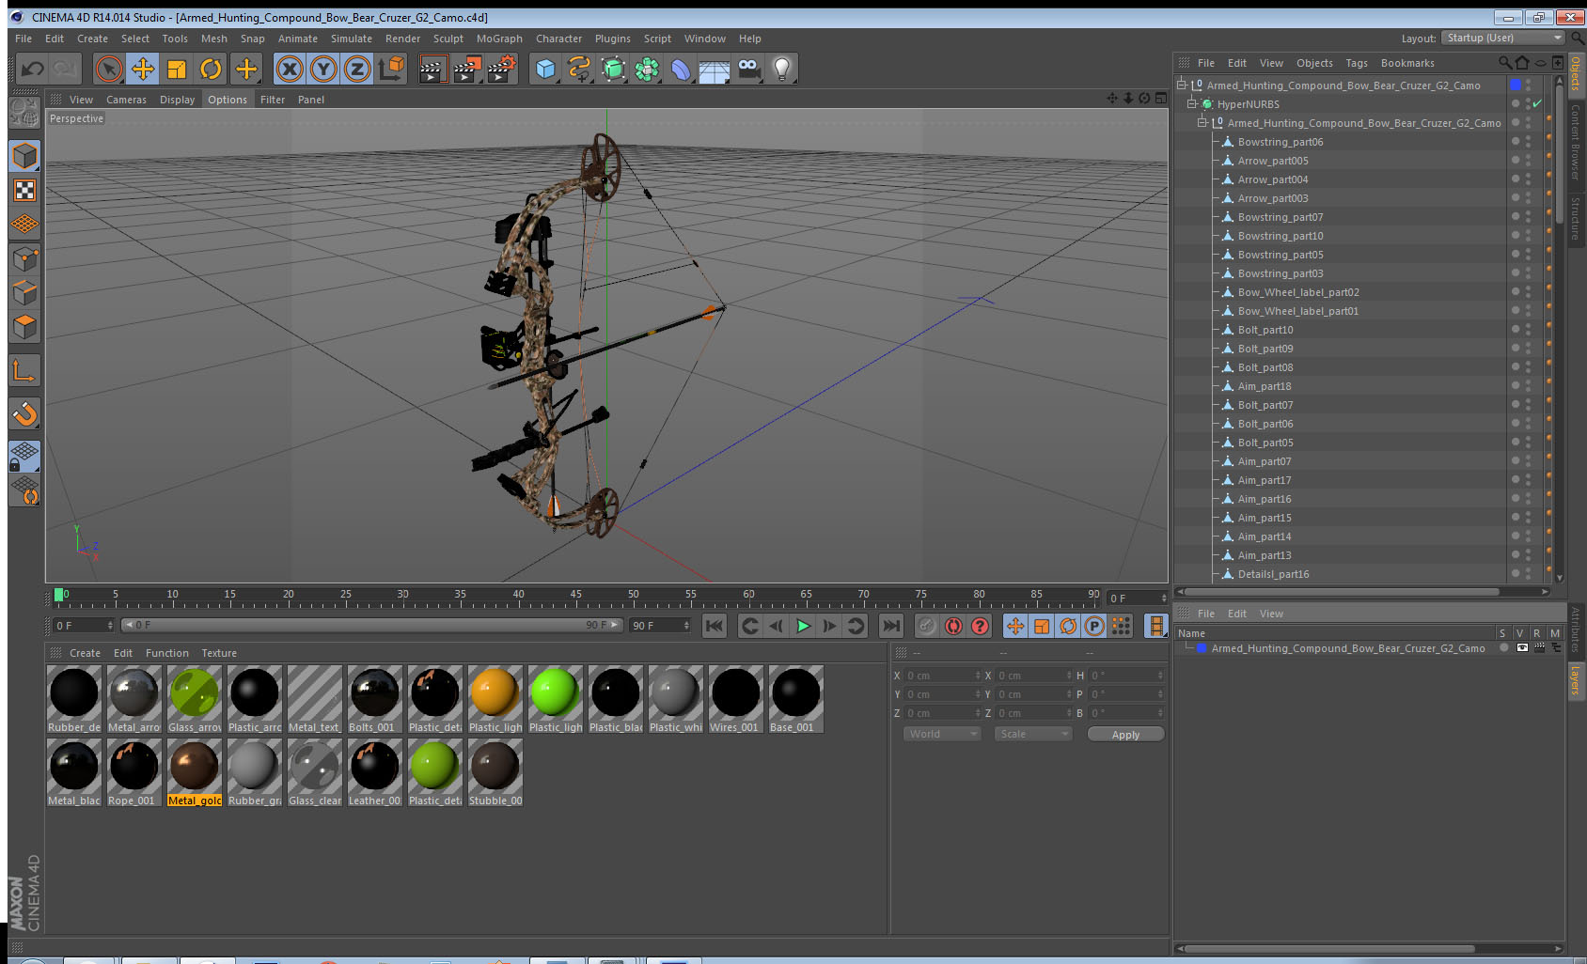Toggle layer solo icon in Layers manager

1504,648
